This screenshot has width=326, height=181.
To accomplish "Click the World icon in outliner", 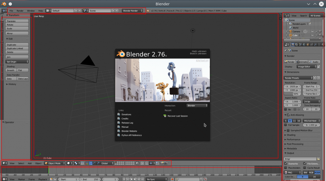I will click(290, 27).
